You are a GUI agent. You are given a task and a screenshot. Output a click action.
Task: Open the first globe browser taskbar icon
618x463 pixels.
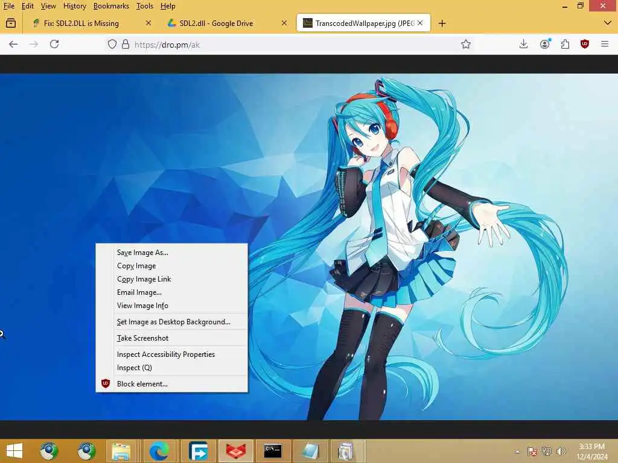pos(49,451)
